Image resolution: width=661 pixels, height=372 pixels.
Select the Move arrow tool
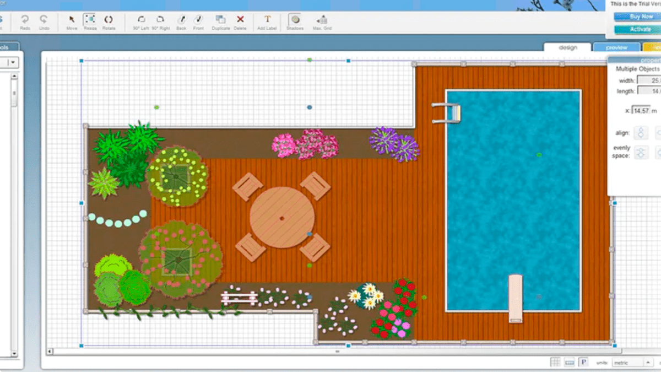tap(72, 21)
